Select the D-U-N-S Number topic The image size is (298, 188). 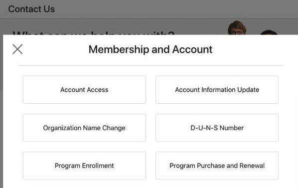coord(217,128)
